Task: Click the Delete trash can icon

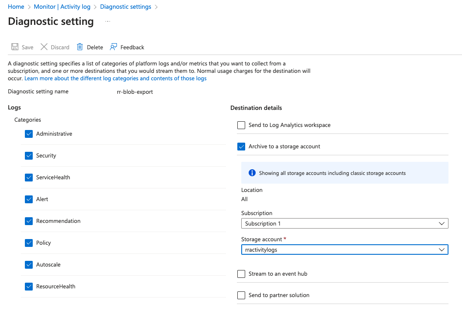Action: click(80, 47)
